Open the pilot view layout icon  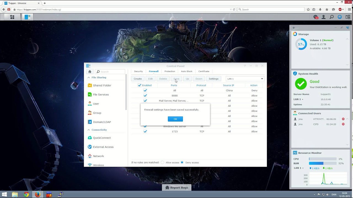[x=348, y=17]
